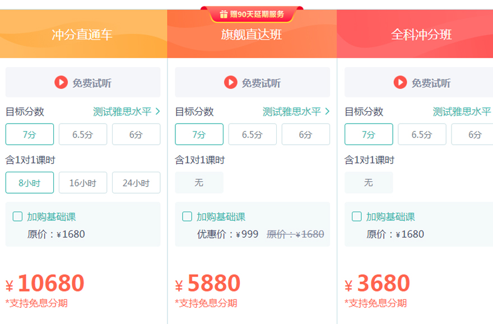The image size is (493, 324).
Task: Open the 测试雅思水平 link in 旗舰直达班
Action: (292, 111)
